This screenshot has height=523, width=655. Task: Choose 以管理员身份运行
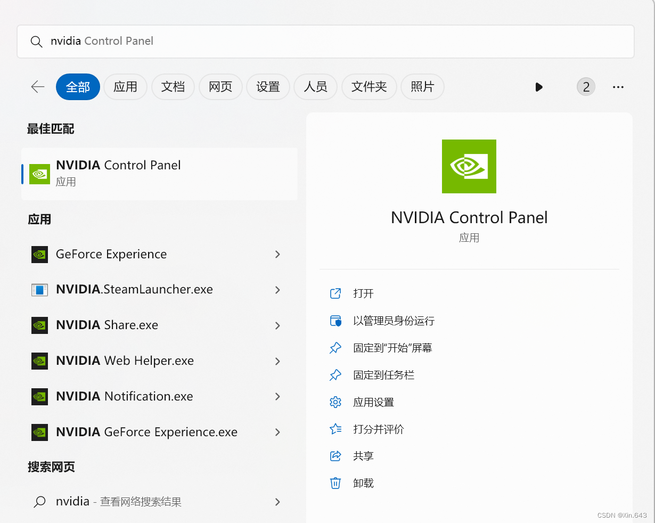(394, 321)
